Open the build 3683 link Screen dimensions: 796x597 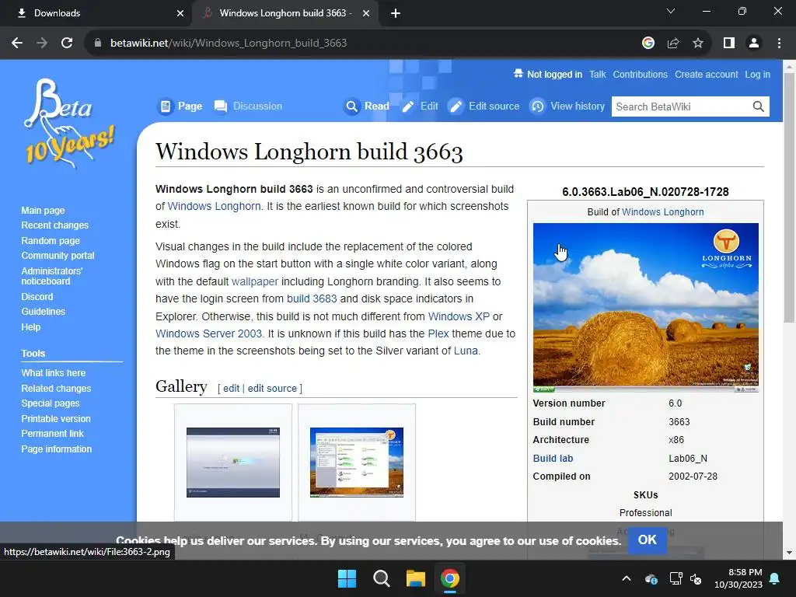click(x=312, y=298)
